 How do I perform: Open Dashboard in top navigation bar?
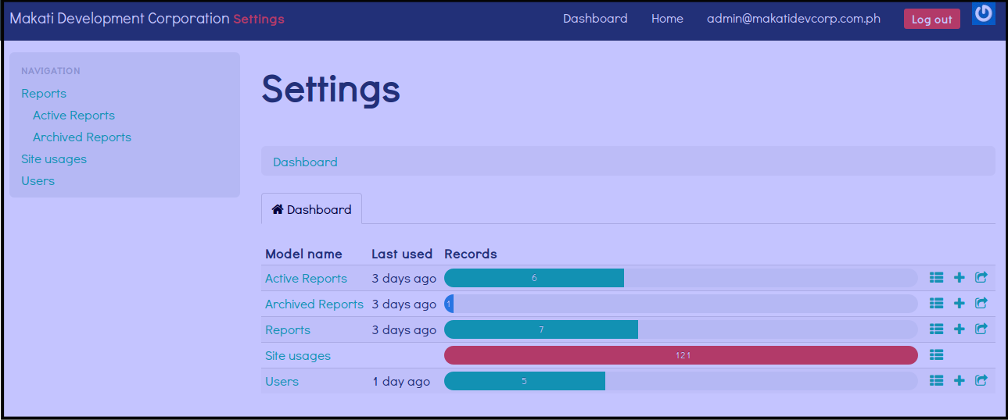pyautogui.click(x=595, y=19)
